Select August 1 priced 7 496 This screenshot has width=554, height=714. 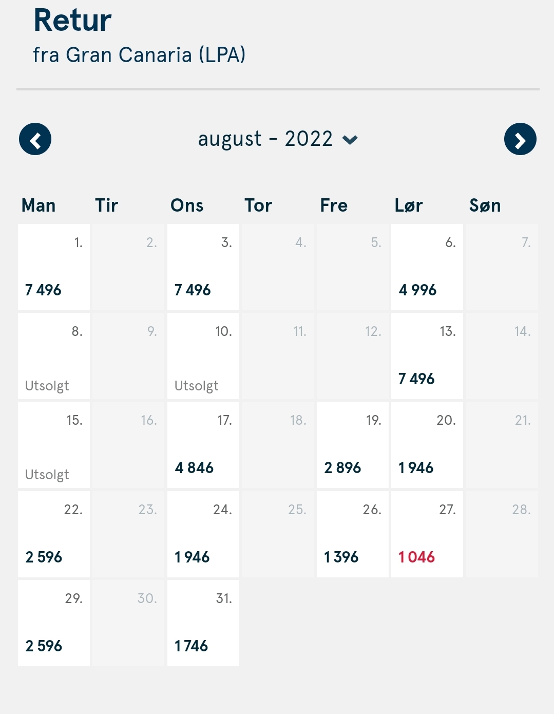[x=54, y=267]
